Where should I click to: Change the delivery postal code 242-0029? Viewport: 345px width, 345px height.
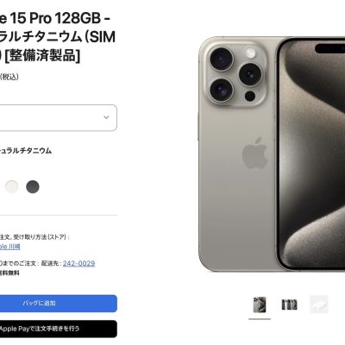78,263
